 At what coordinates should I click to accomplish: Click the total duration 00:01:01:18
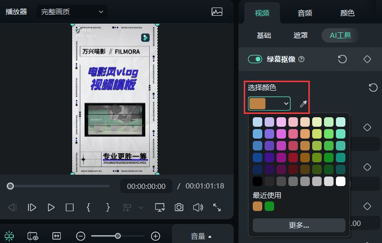[205, 186]
